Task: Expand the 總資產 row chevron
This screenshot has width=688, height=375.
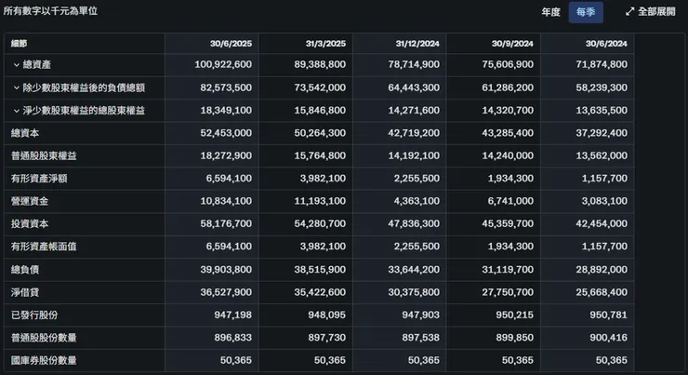Action: pos(17,64)
